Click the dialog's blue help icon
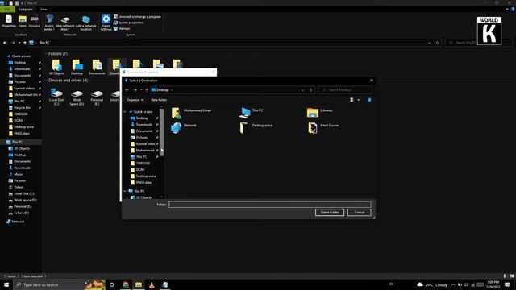Viewport: 516px width, 290px height. pyautogui.click(x=369, y=100)
